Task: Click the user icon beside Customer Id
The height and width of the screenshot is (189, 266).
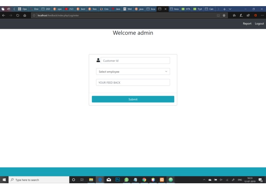Action: coord(98,60)
